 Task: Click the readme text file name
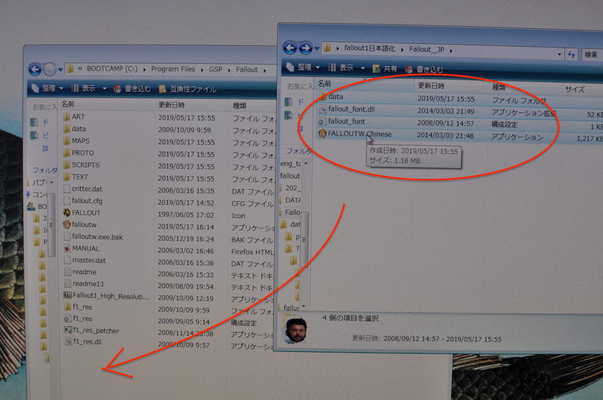click(x=84, y=272)
